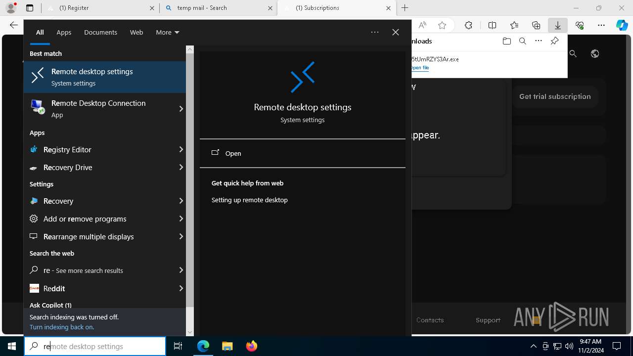Switch to (1) Register browser tab
This screenshot has height=356, width=633.
click(100, 8)
